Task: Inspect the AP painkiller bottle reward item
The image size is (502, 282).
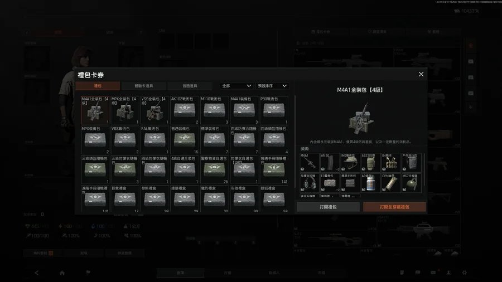Action: [371, 183]
